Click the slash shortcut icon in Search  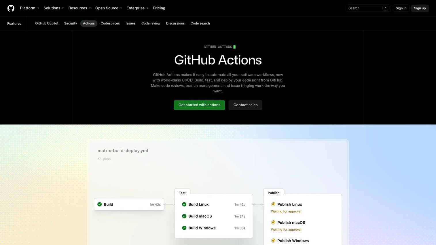385,8
